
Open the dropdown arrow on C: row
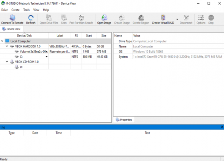(46, 57)
